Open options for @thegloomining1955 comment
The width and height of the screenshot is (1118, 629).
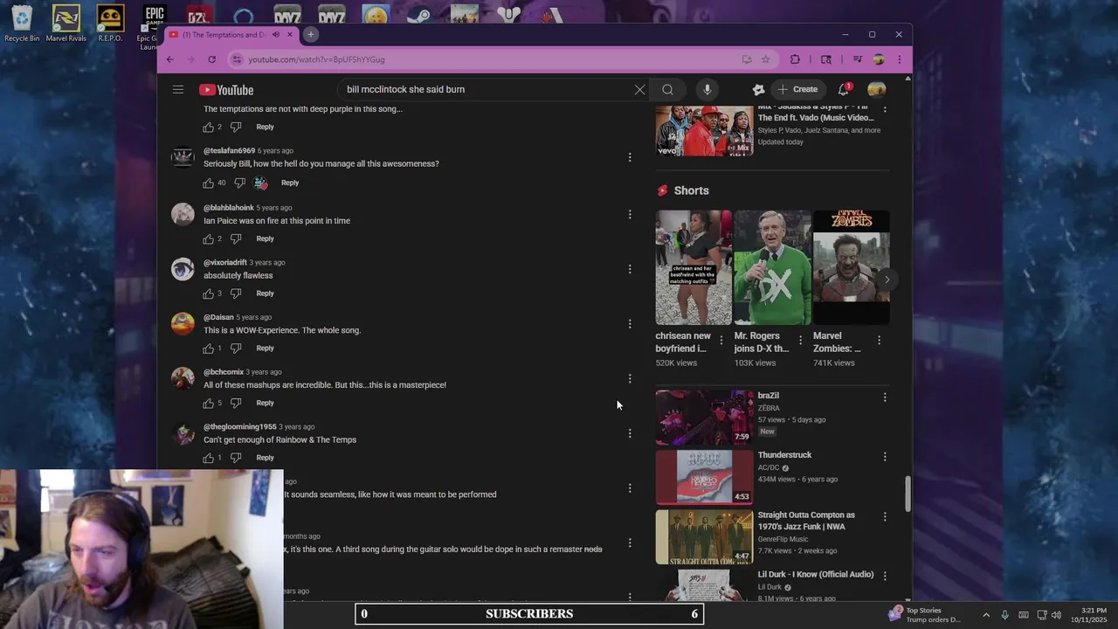tap(630, 433)
